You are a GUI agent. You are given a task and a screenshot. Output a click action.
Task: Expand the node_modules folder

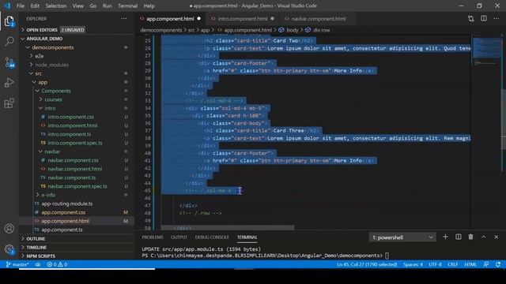[51, 65]
